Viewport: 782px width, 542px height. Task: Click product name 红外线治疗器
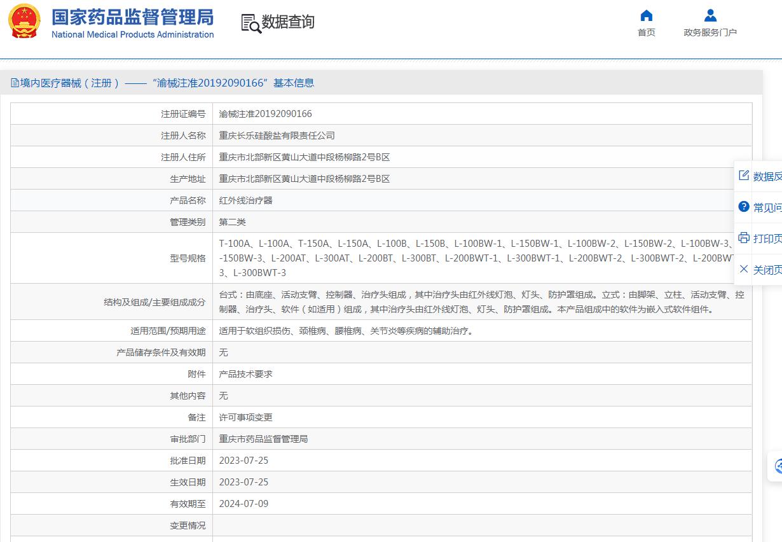245,200
